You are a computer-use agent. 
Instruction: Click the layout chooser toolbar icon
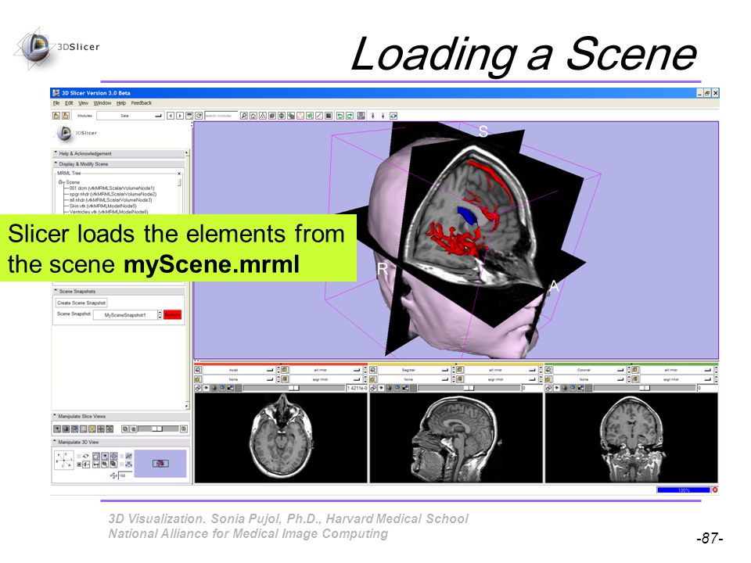click(x=361, y=116)
